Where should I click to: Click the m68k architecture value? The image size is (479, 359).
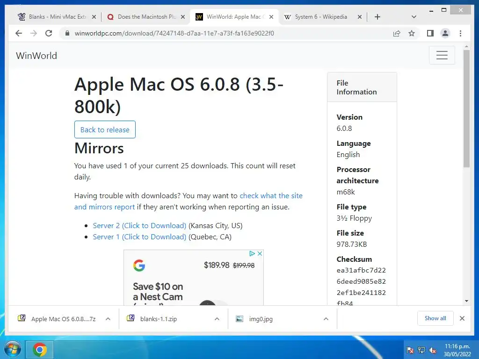point(346,192)
